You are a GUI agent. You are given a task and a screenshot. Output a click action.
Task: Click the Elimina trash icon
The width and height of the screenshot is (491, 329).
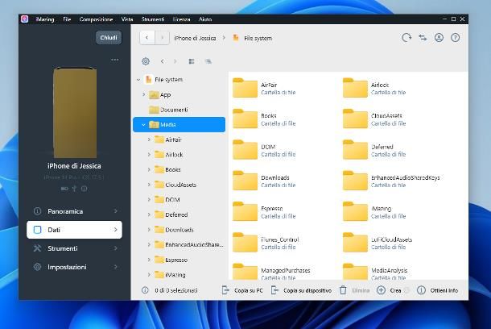pyautogui.click(x=343, y=290)
